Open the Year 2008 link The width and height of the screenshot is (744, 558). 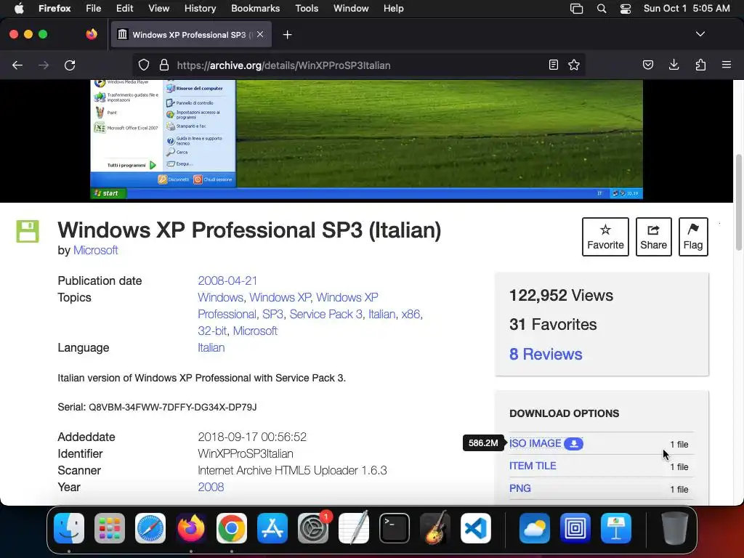point(211,487)
